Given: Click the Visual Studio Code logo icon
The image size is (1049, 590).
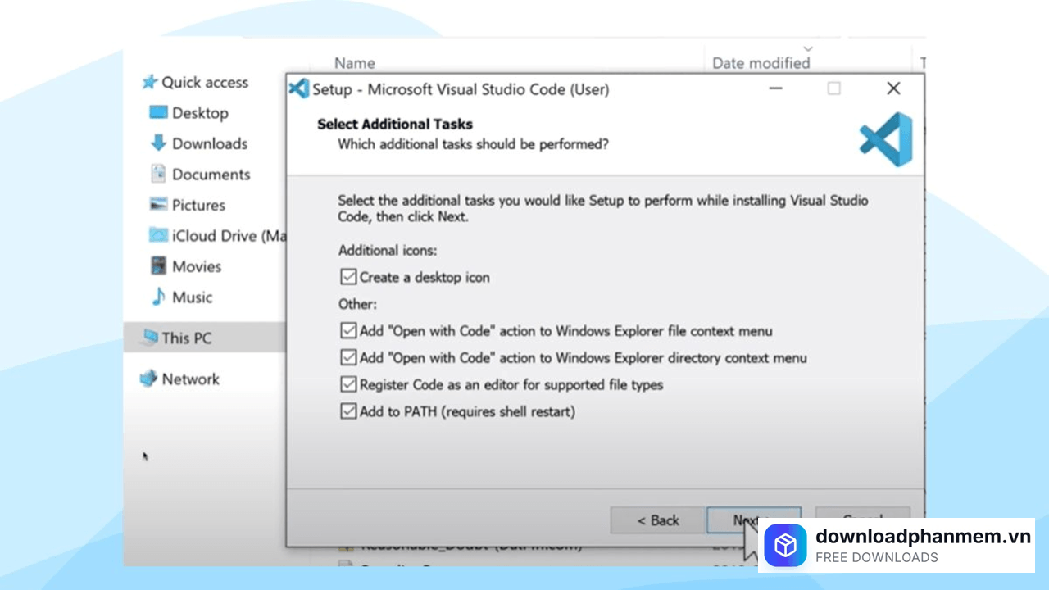Looking at the screenshot, I should coord(885,139).
